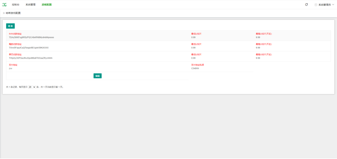Image resolution: width=337 pixels, height=159 pixels.
Task: Click 最高USDT(不反) value in 单双 row
Action: coord(258,58)
